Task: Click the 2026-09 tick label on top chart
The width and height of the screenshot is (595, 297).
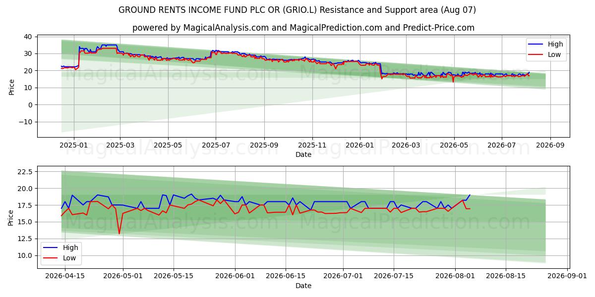Action: click(x=550, y=145)
